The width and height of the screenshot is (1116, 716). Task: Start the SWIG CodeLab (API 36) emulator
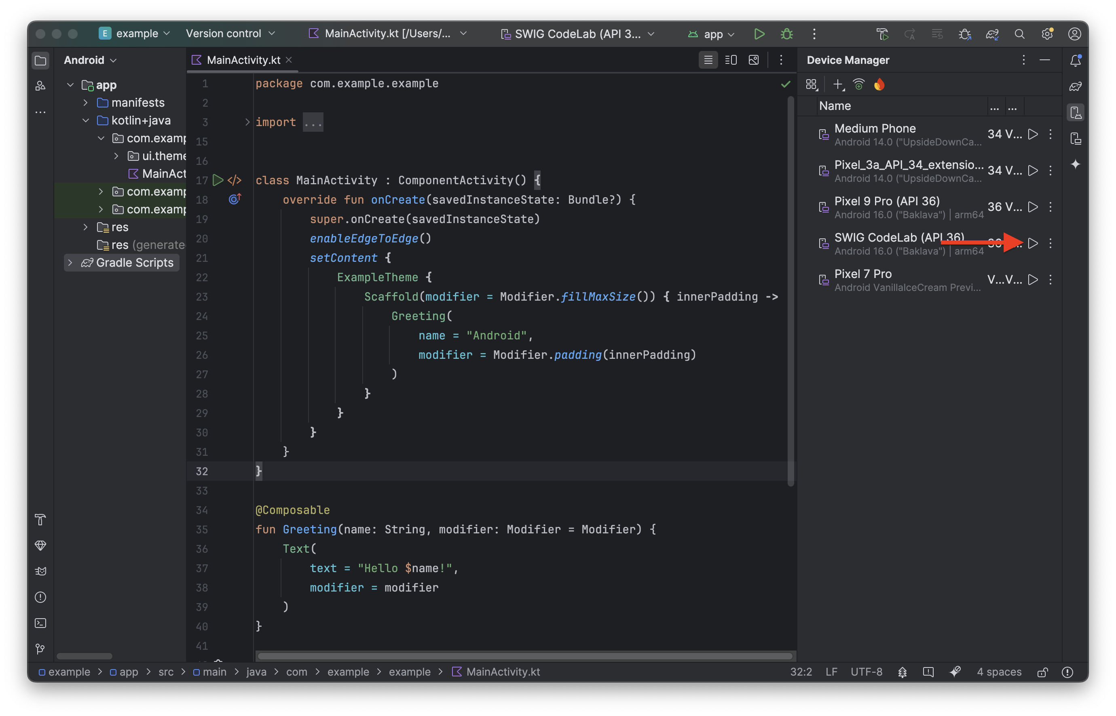[1033, 243]
